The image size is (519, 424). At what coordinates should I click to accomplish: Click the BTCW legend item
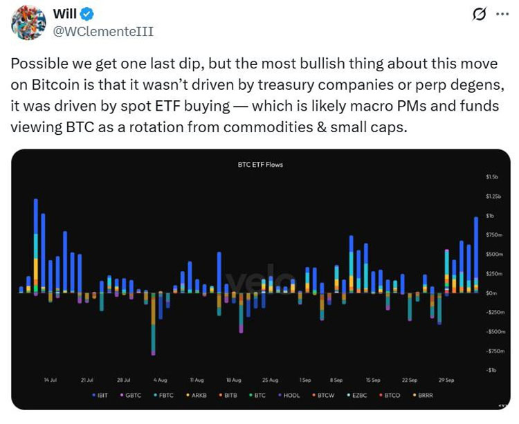(x=322, y=395)
